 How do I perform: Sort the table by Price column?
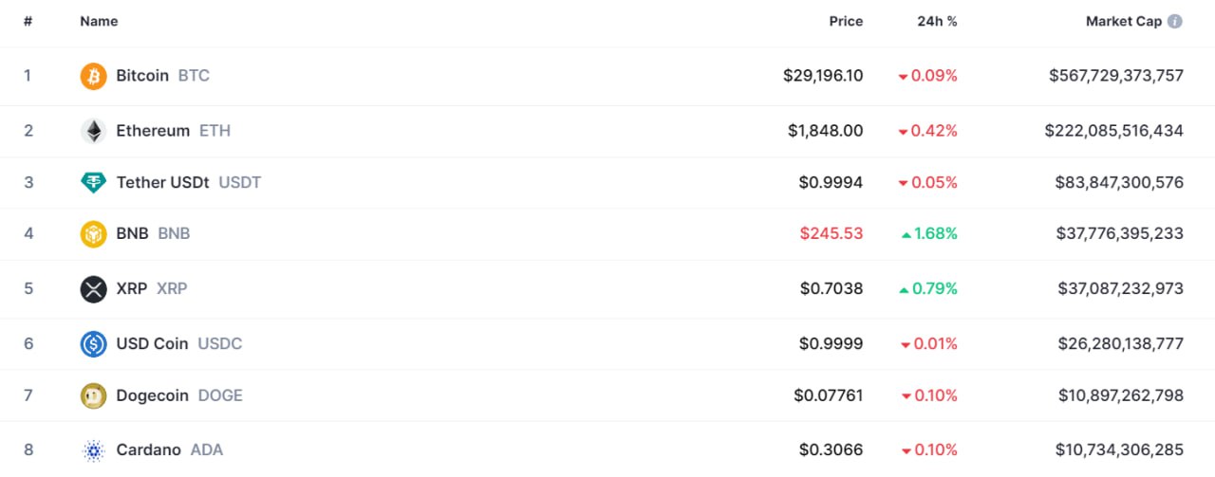coord(846,21)
